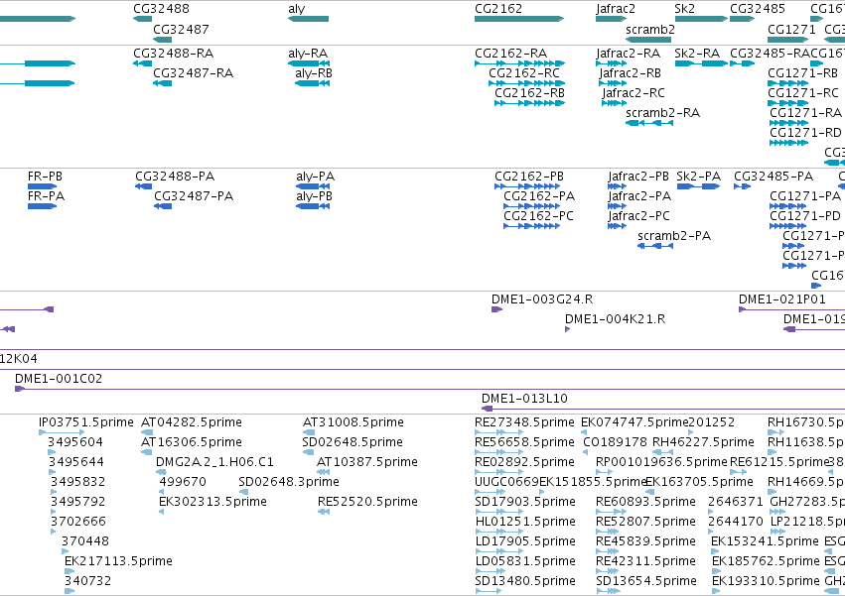
Task: Click EST RE56658.5prime
Action: [498, 452]
